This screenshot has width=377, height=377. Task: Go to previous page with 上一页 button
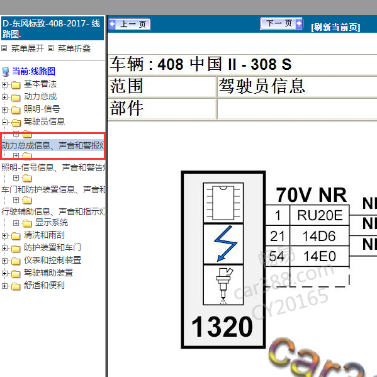pyautogui.click(x=130, y=24)
